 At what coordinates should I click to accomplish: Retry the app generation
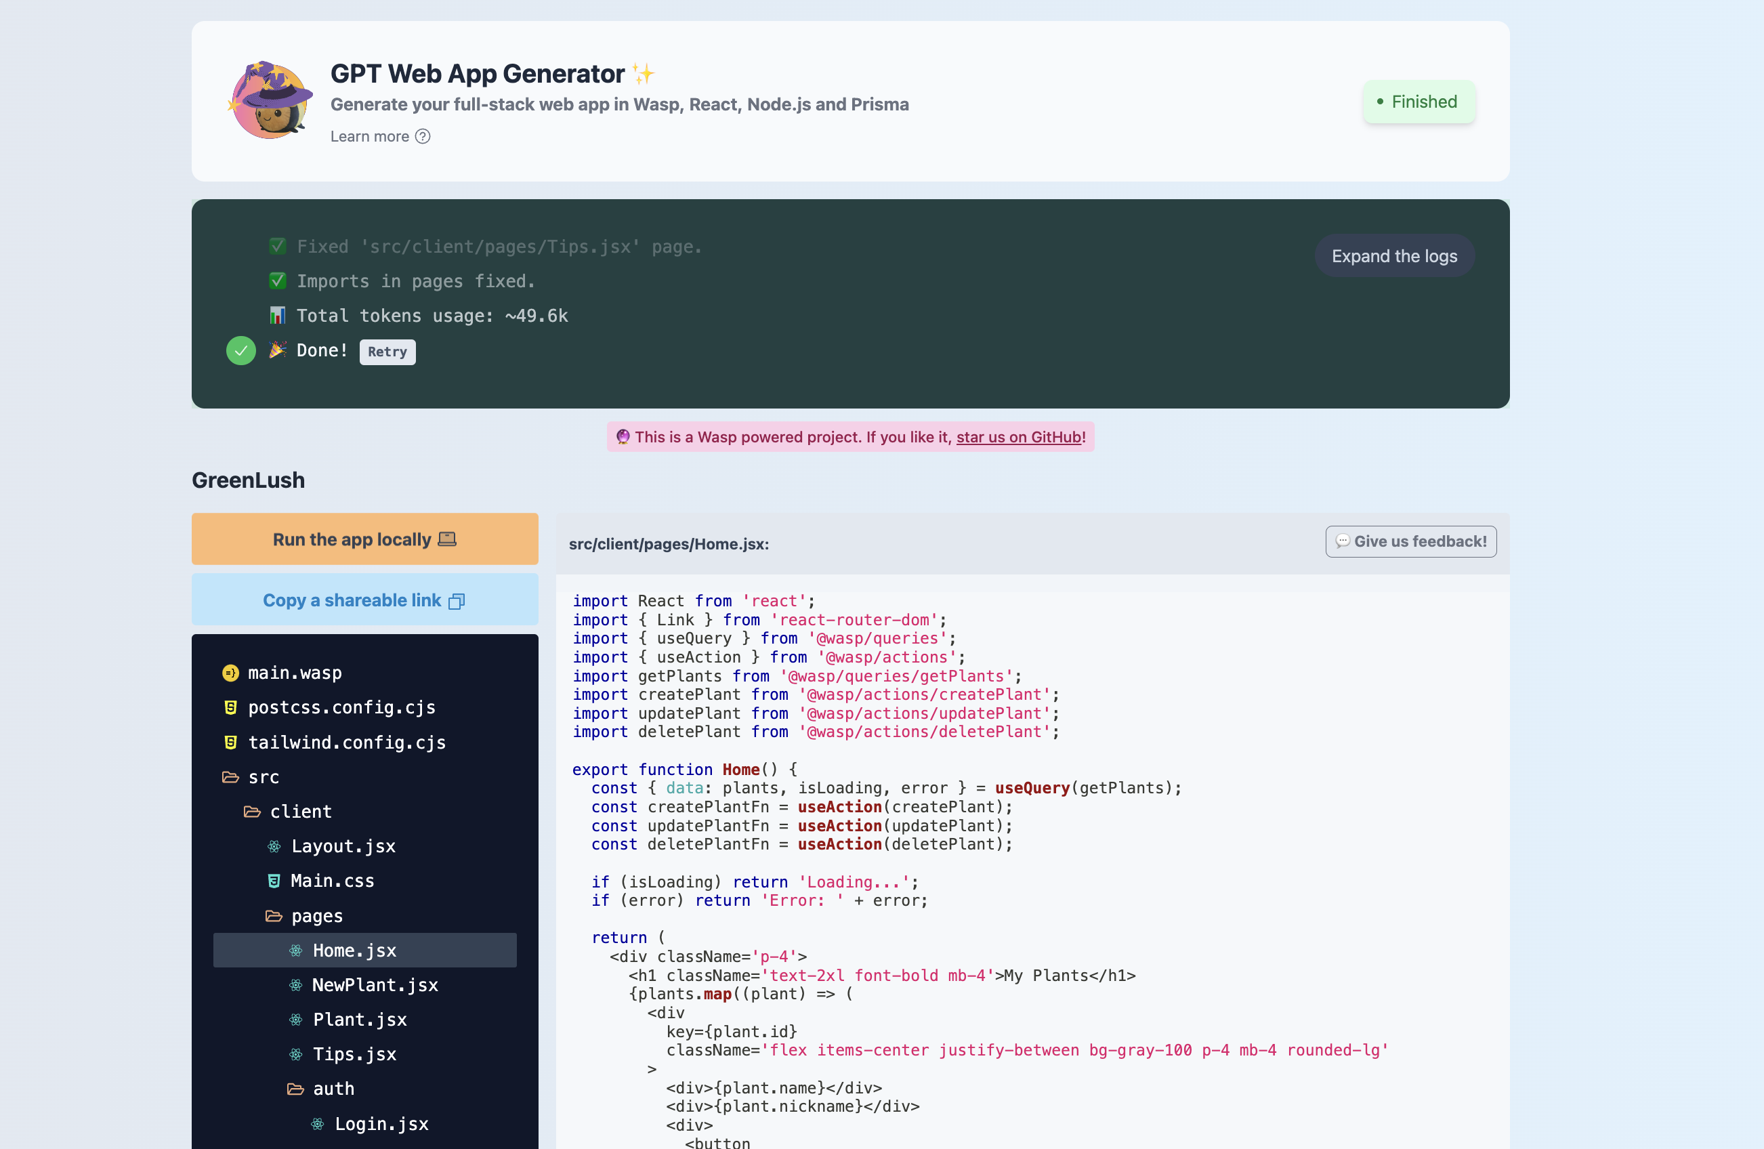click(387, 352)
